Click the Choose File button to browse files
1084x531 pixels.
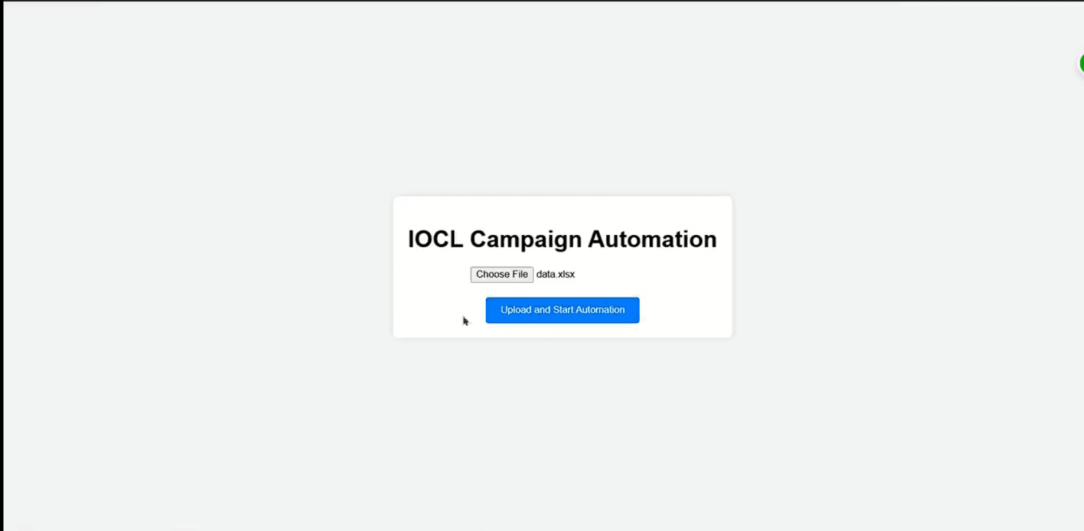[502, 274]
